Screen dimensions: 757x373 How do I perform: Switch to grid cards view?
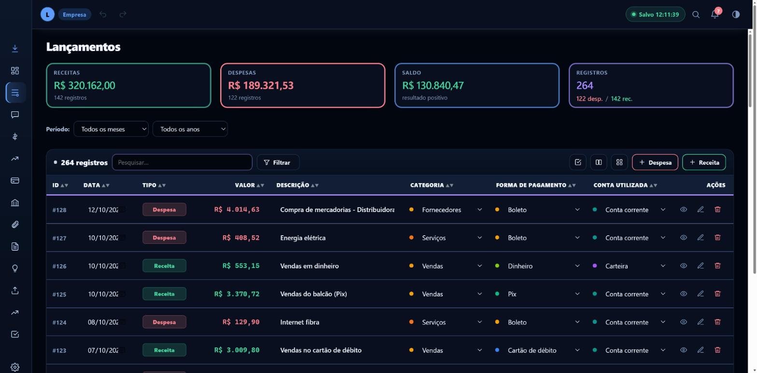tap(619, 162)
